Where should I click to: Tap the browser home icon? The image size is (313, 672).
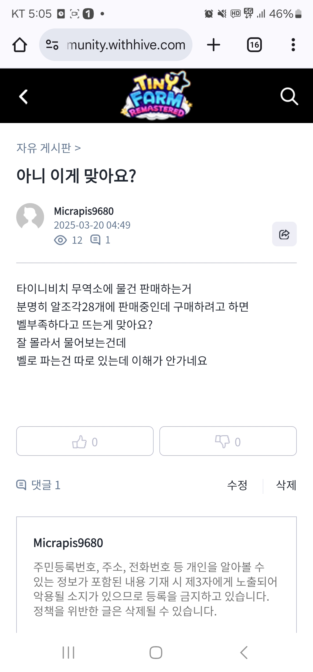pyautogui.click(x=20, y=45)
